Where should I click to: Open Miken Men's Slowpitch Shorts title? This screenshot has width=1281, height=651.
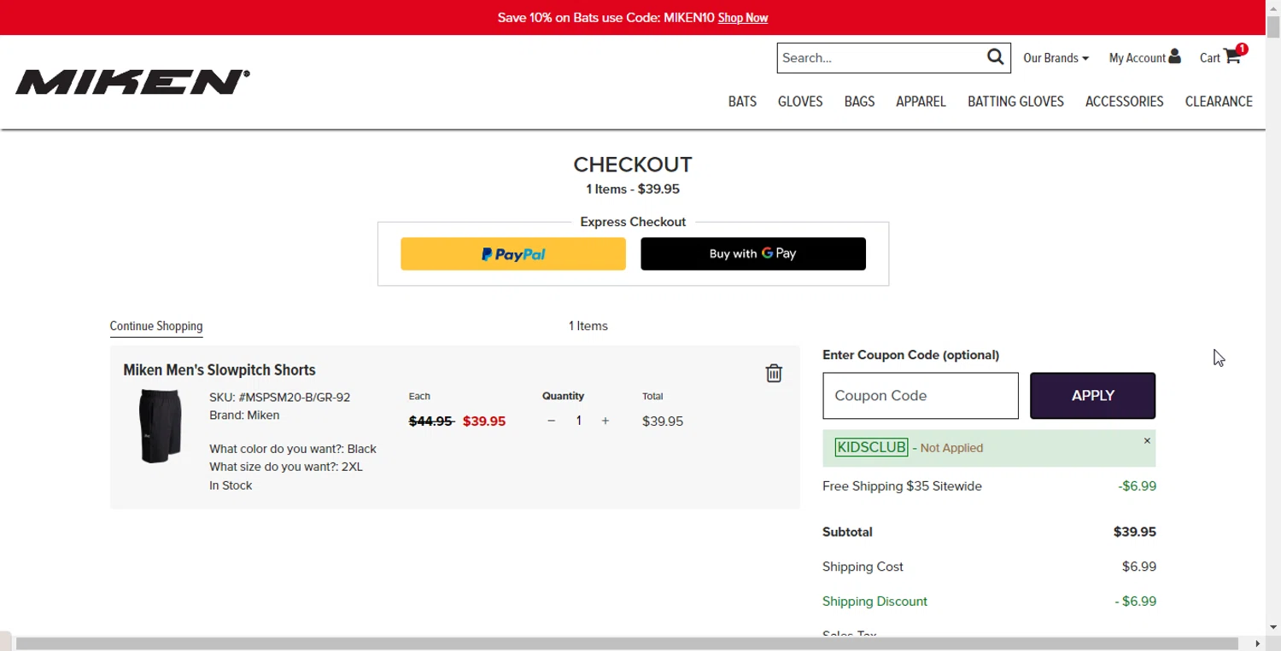coord(219,370)
